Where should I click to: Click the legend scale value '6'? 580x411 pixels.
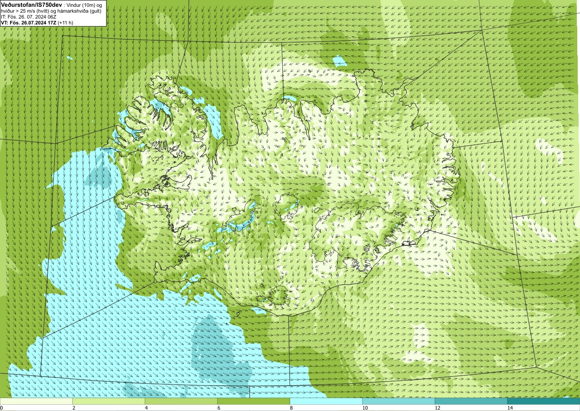click(x=219, y=408)
